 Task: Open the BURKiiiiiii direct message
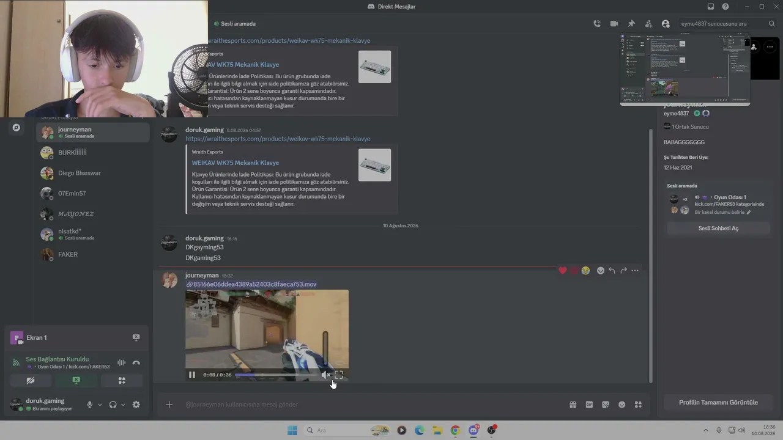[93, 153]
